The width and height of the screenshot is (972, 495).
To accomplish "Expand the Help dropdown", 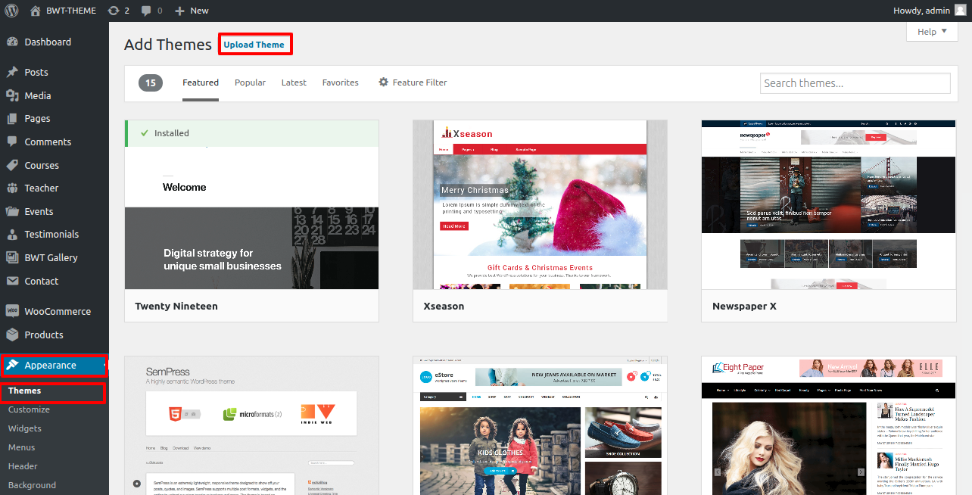I will click(x=932, y=32).
